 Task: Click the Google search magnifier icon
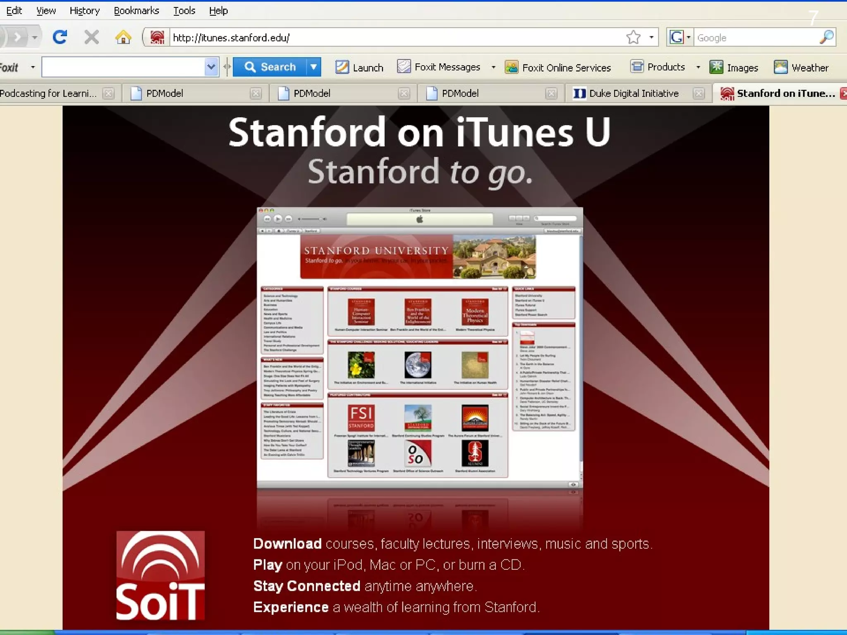[x=826, y=38]
